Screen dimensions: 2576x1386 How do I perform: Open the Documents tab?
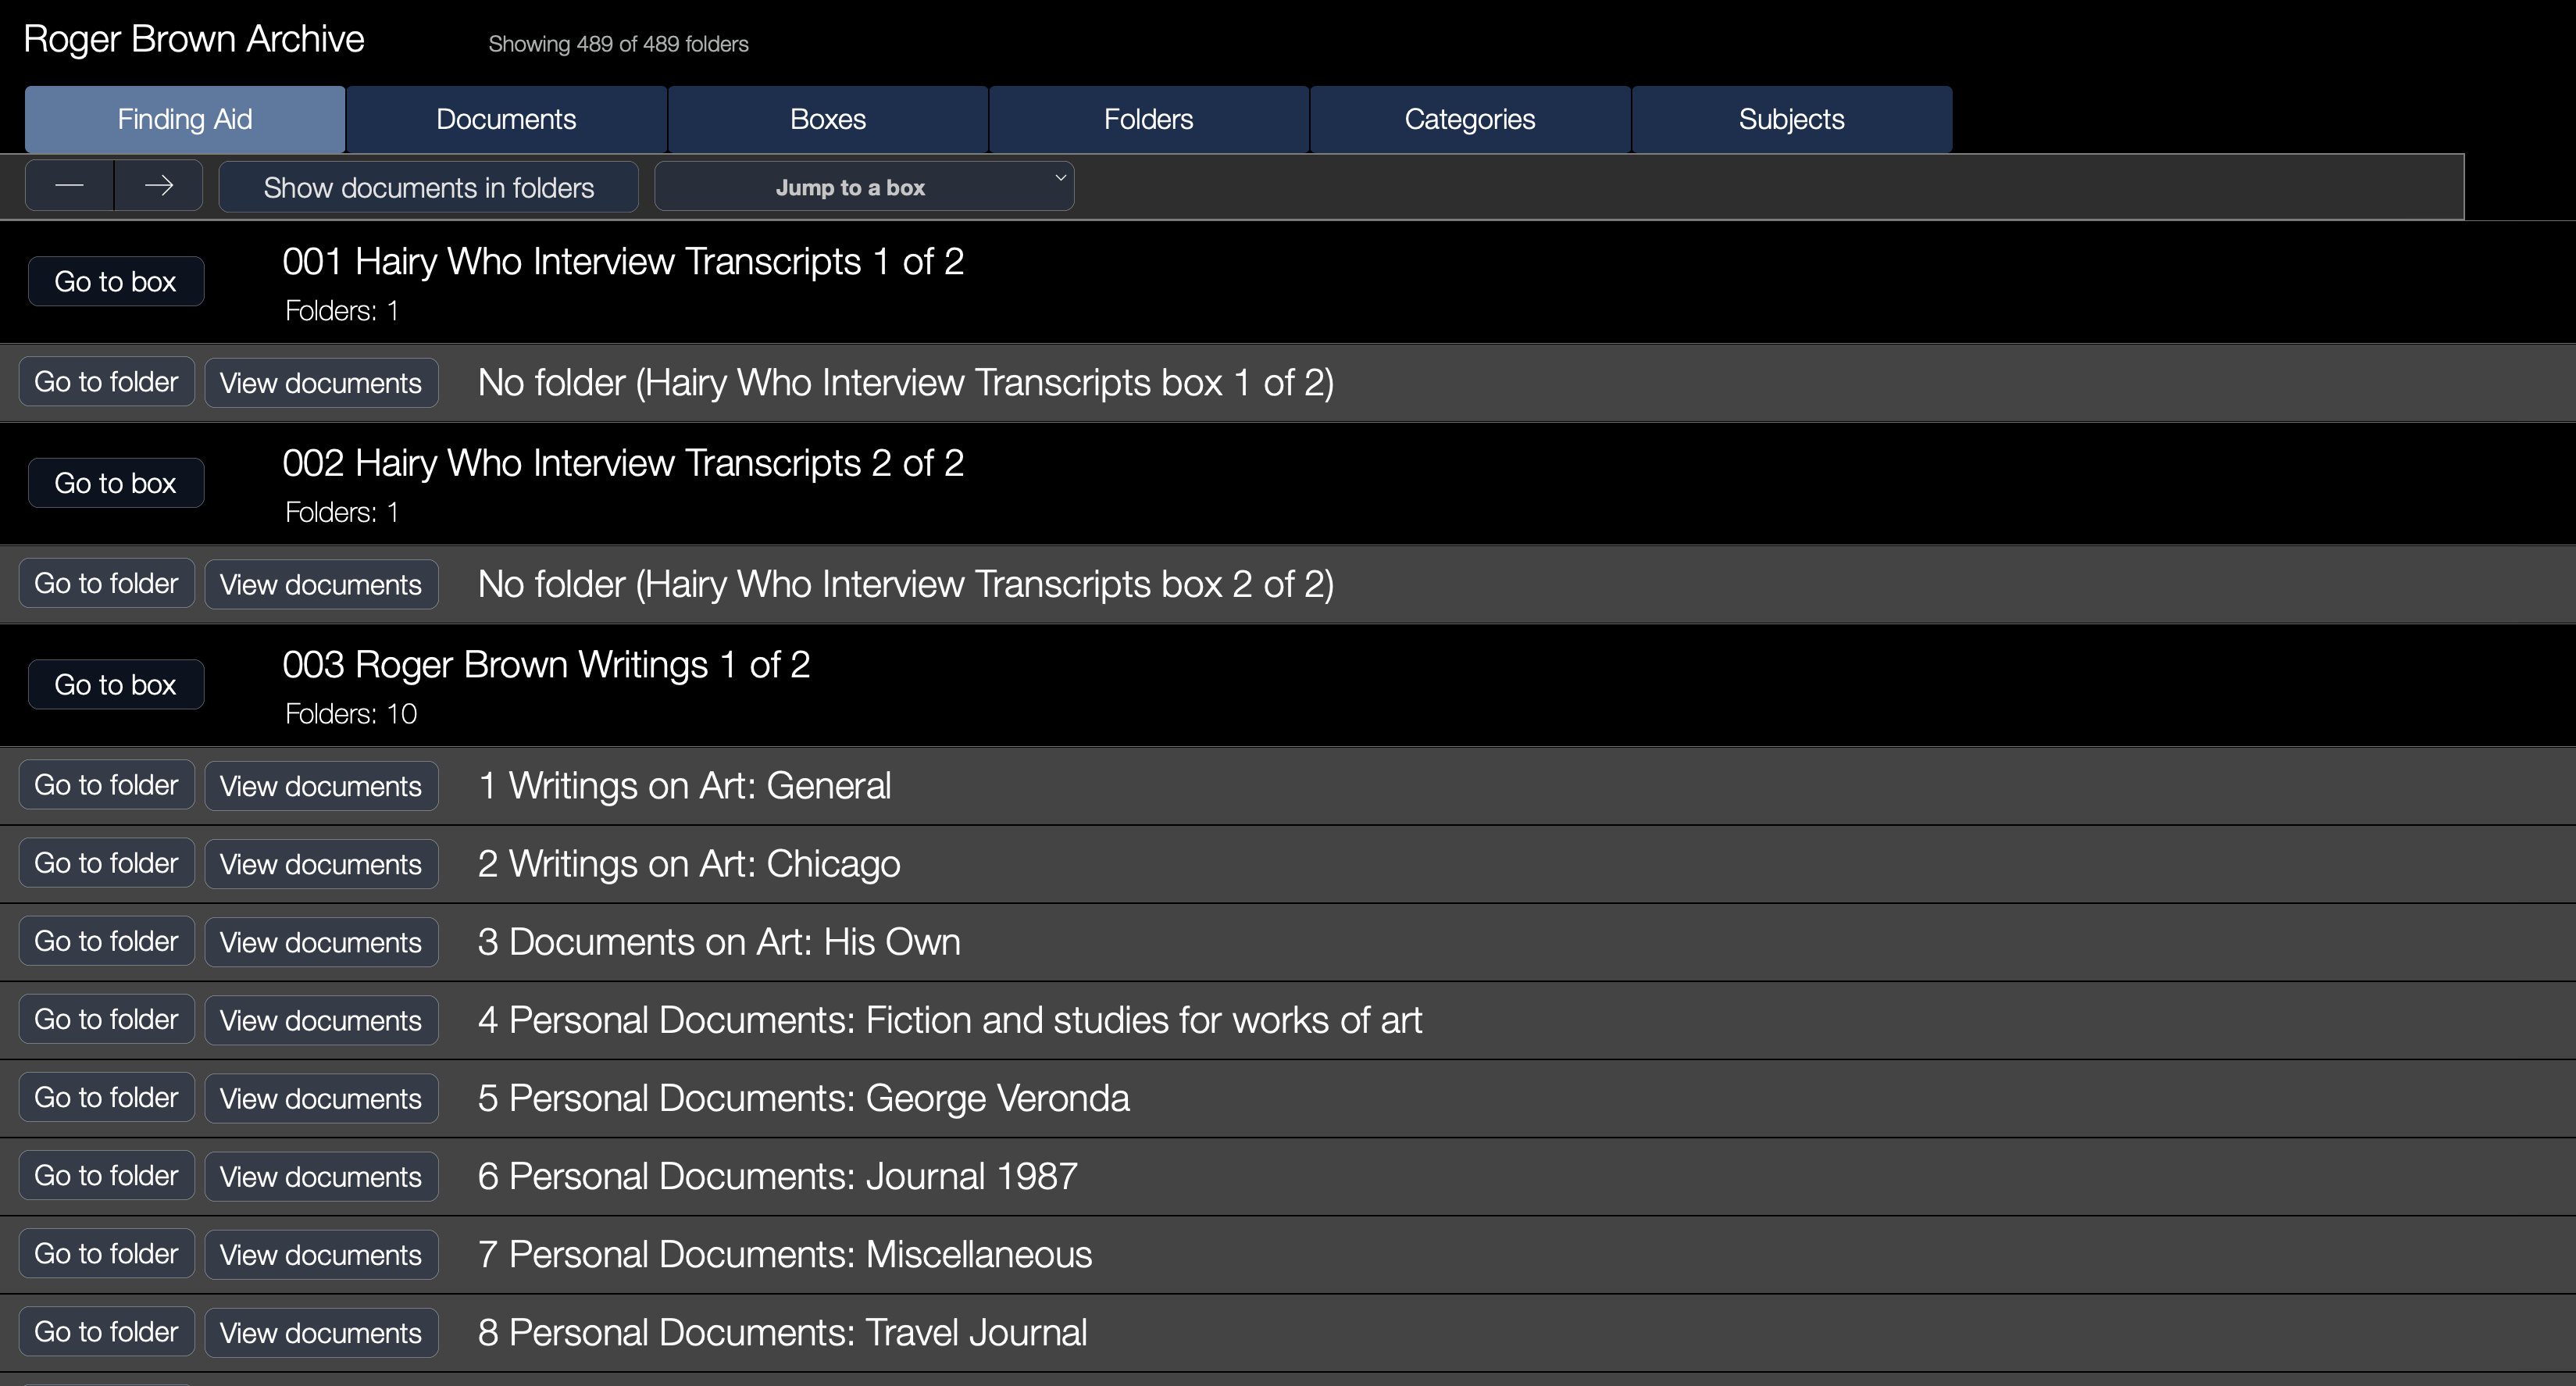pyautogui.click(x=506, y=119)
